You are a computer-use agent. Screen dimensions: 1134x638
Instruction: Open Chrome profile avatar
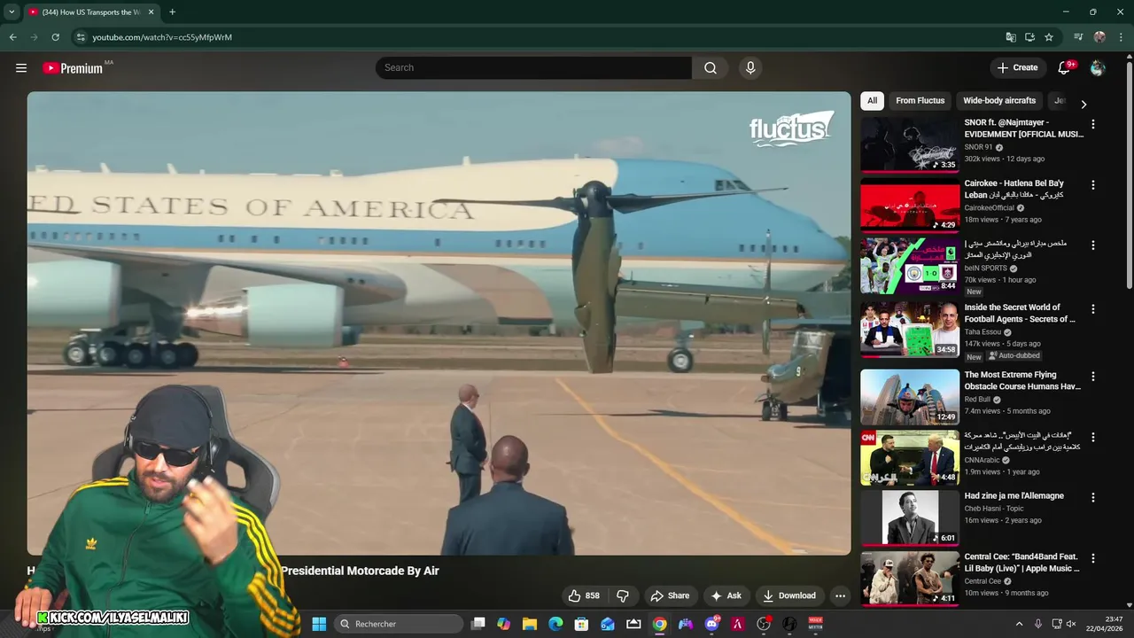[1099, 37]
